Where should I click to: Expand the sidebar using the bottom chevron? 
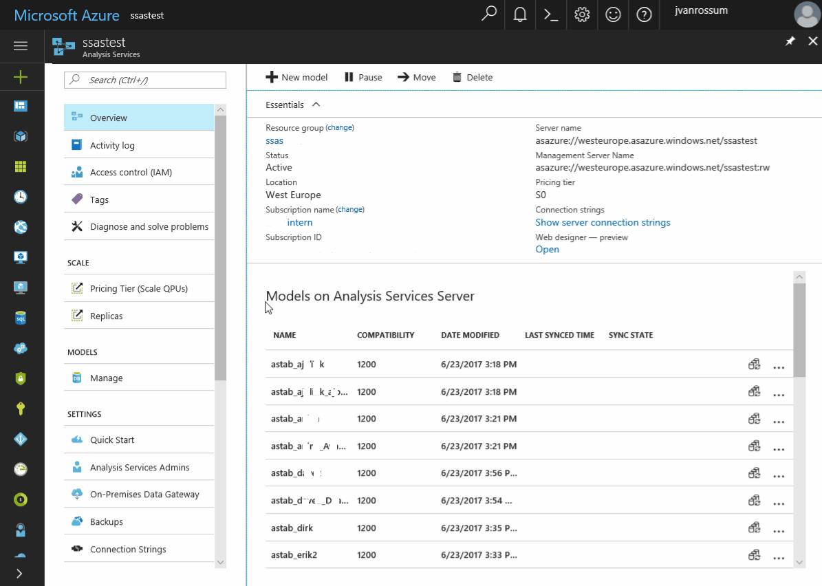coord(21,573)
